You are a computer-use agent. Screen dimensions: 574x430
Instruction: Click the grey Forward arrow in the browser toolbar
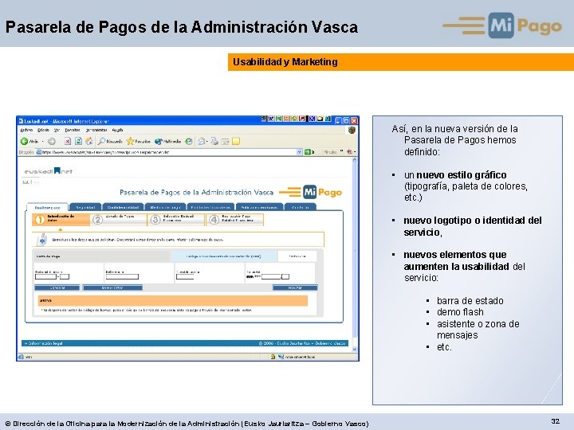[52, 141]
